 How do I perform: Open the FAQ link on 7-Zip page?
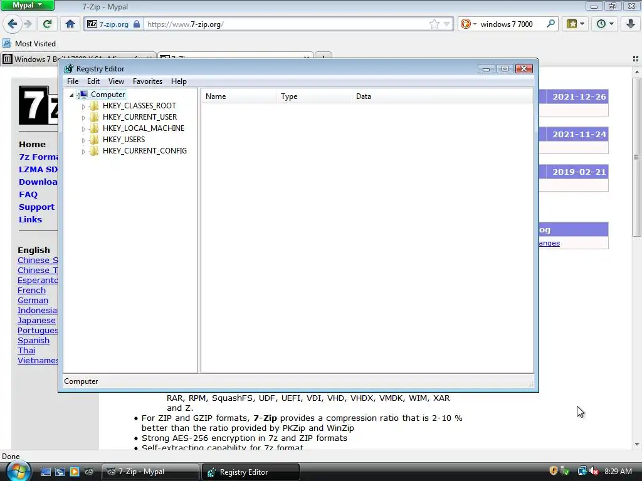click(x=28, y=194)
